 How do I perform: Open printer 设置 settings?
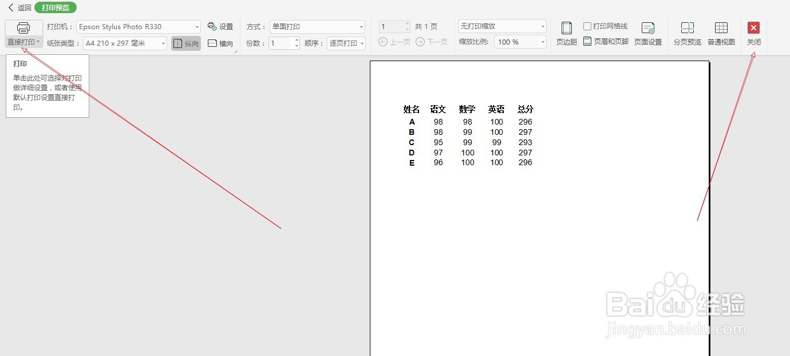pyautogui.click(x=220, y=27)
